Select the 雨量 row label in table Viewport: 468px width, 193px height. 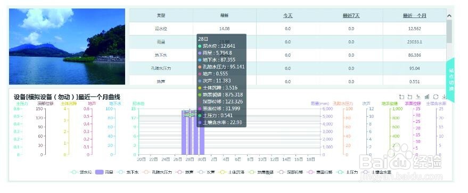click(161, 42)
